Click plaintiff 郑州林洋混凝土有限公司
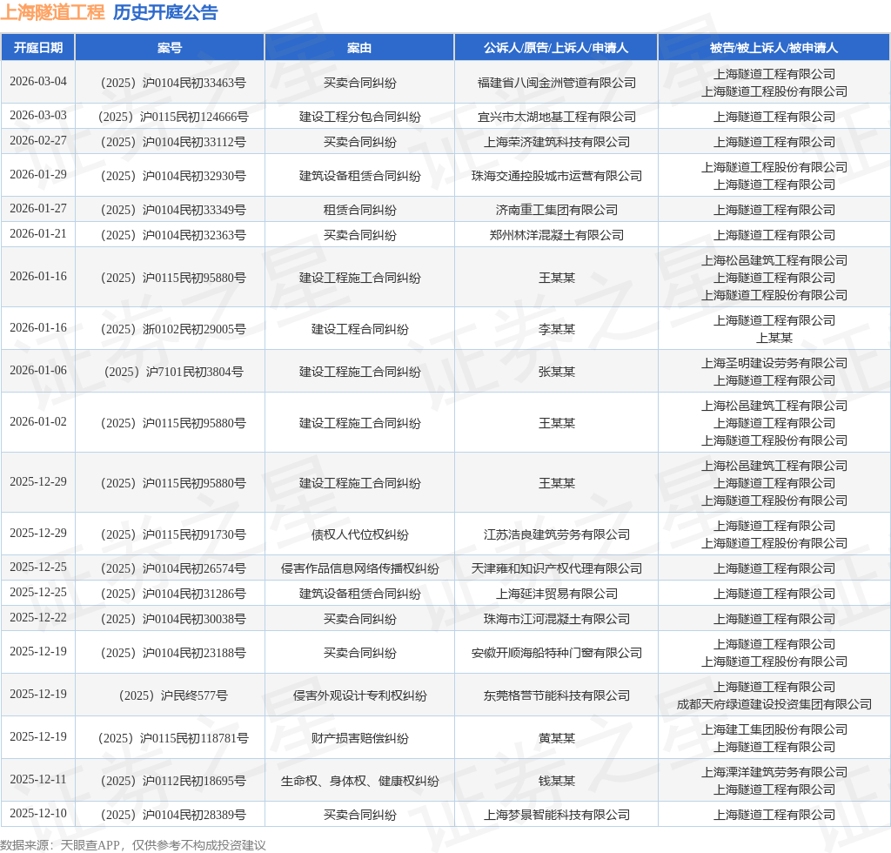Screen dimensions: 891x853 556,235
